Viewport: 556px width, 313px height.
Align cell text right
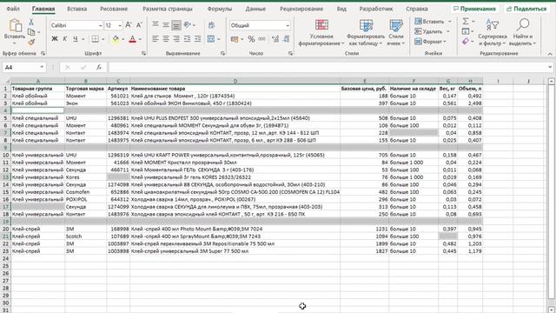pos(176,39)
